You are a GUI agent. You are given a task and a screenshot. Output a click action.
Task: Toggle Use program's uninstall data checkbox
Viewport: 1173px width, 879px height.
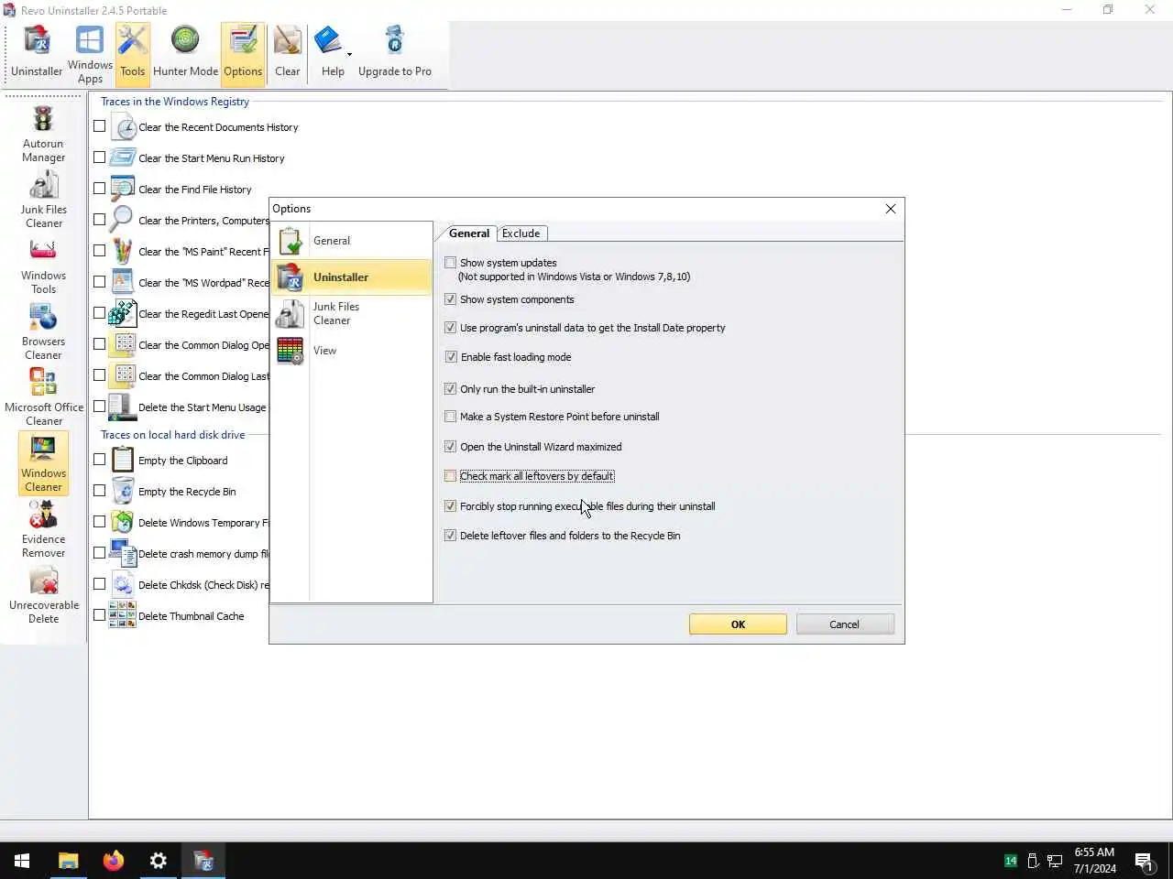pyautogui.click(x=450, y=328)
